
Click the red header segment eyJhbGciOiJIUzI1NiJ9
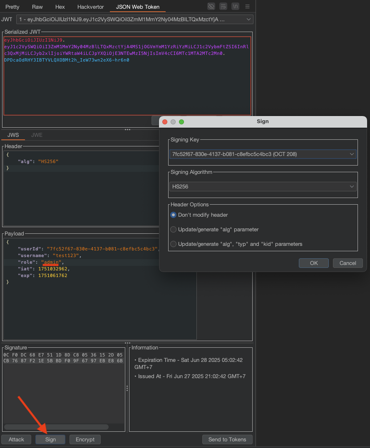pyautogui.click(x=34, y=40)
